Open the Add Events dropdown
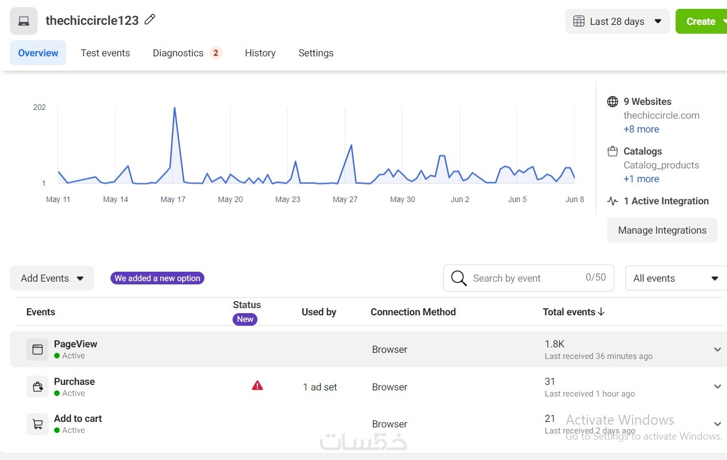Image resolution: width=727 pixels, height=460 pixels. [x=52, y=278]
